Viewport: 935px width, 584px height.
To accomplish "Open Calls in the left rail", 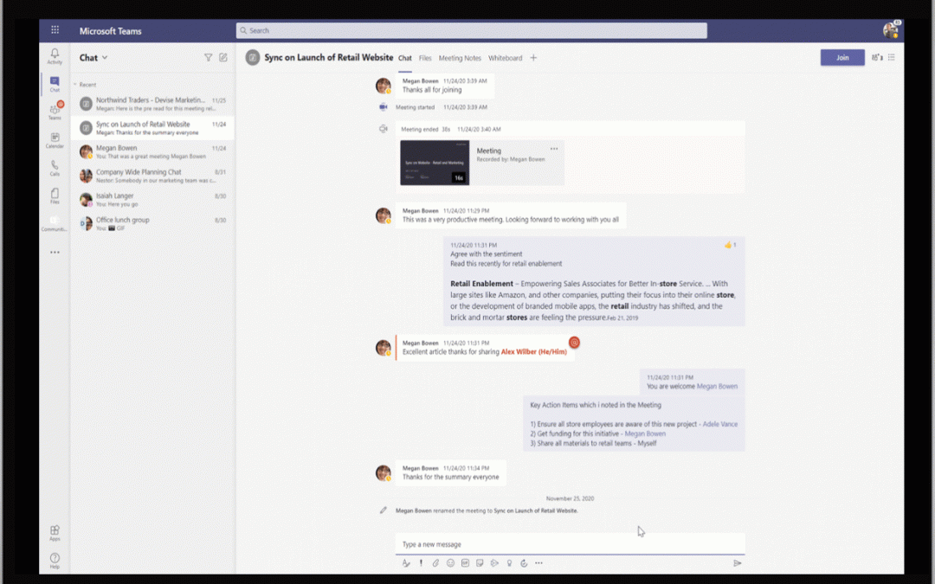I will pos(55,168).
